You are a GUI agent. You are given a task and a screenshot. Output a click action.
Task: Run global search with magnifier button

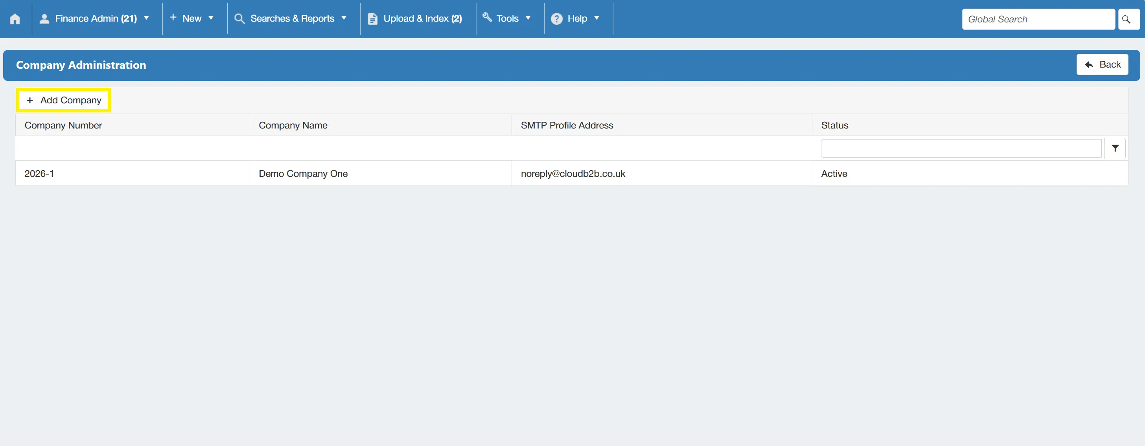[1128, 19]
